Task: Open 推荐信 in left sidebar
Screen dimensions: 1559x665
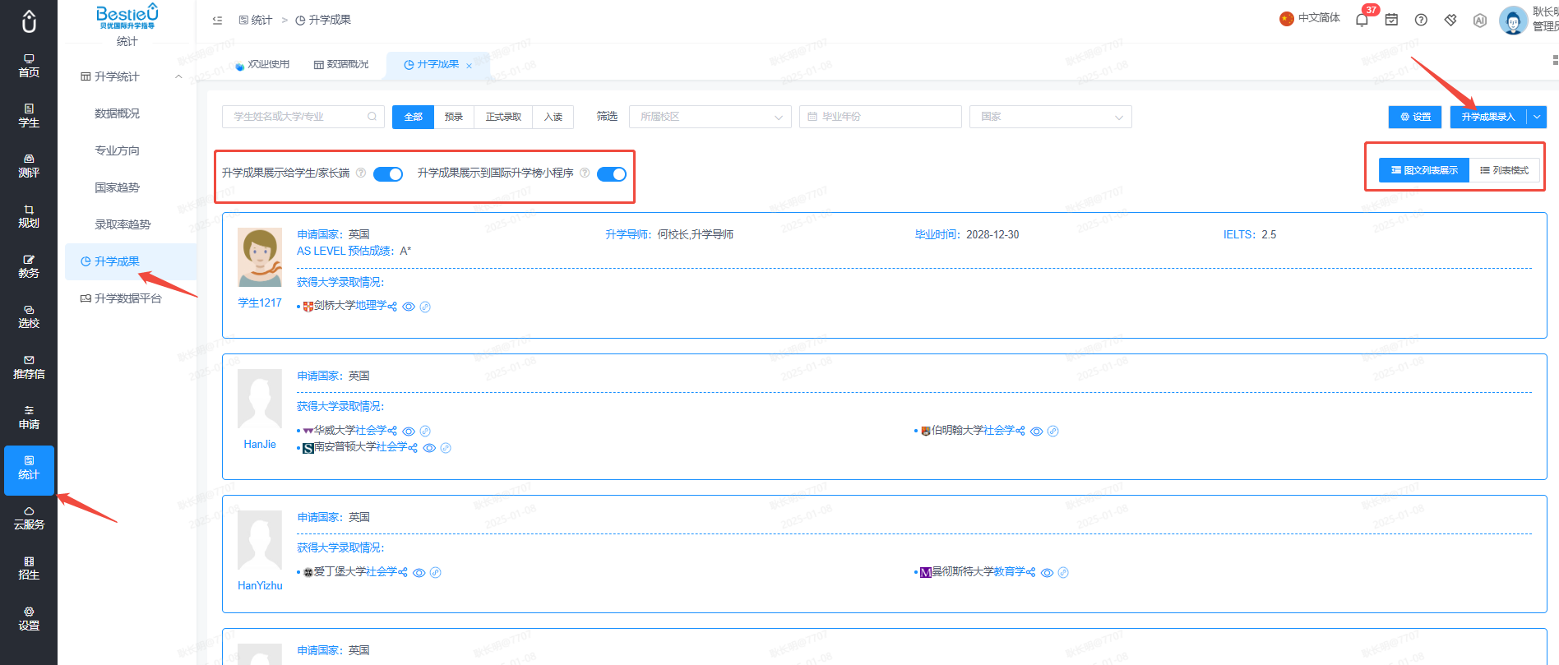Action: 29,367
